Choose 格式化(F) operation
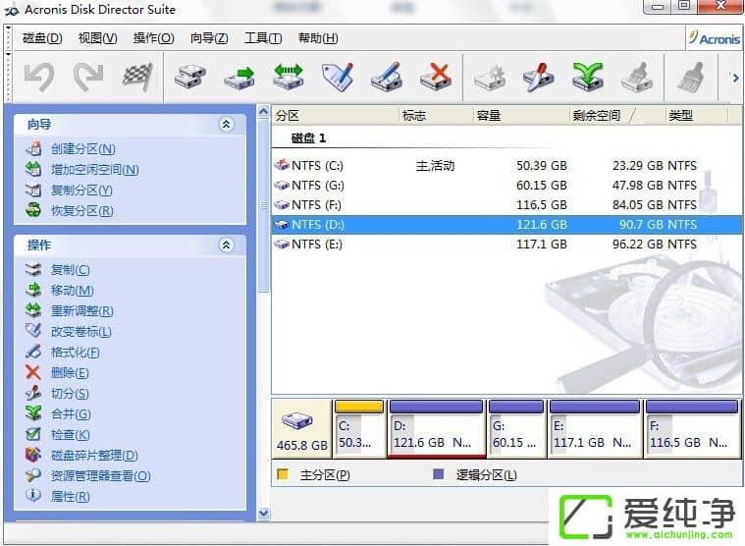Viewport: 745px width, 546px height. [75, 353]
